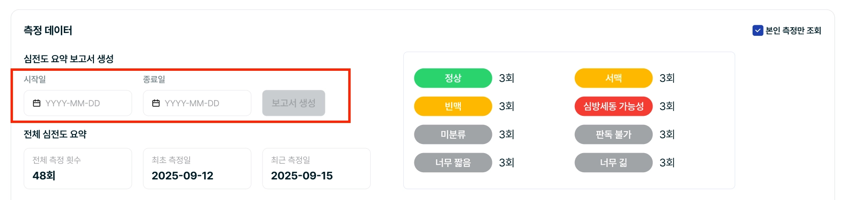Click the calendar icon in 종료일 field

[x=156, y=103]
